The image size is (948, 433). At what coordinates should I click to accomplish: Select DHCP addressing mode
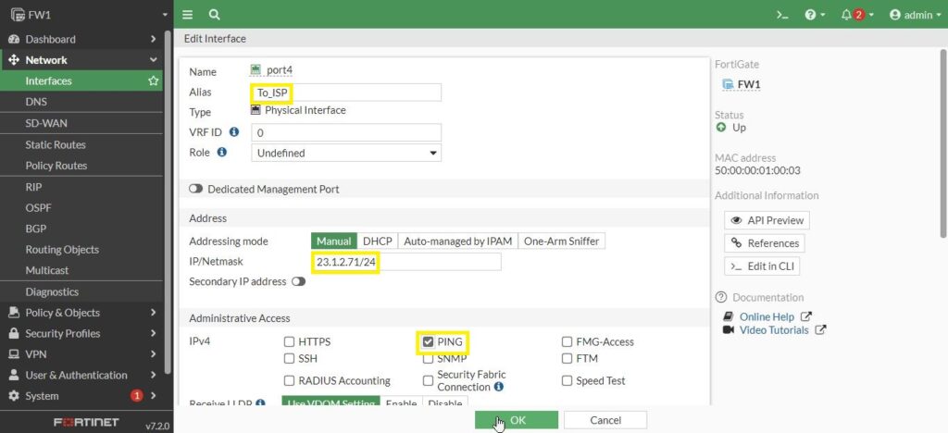378,241
